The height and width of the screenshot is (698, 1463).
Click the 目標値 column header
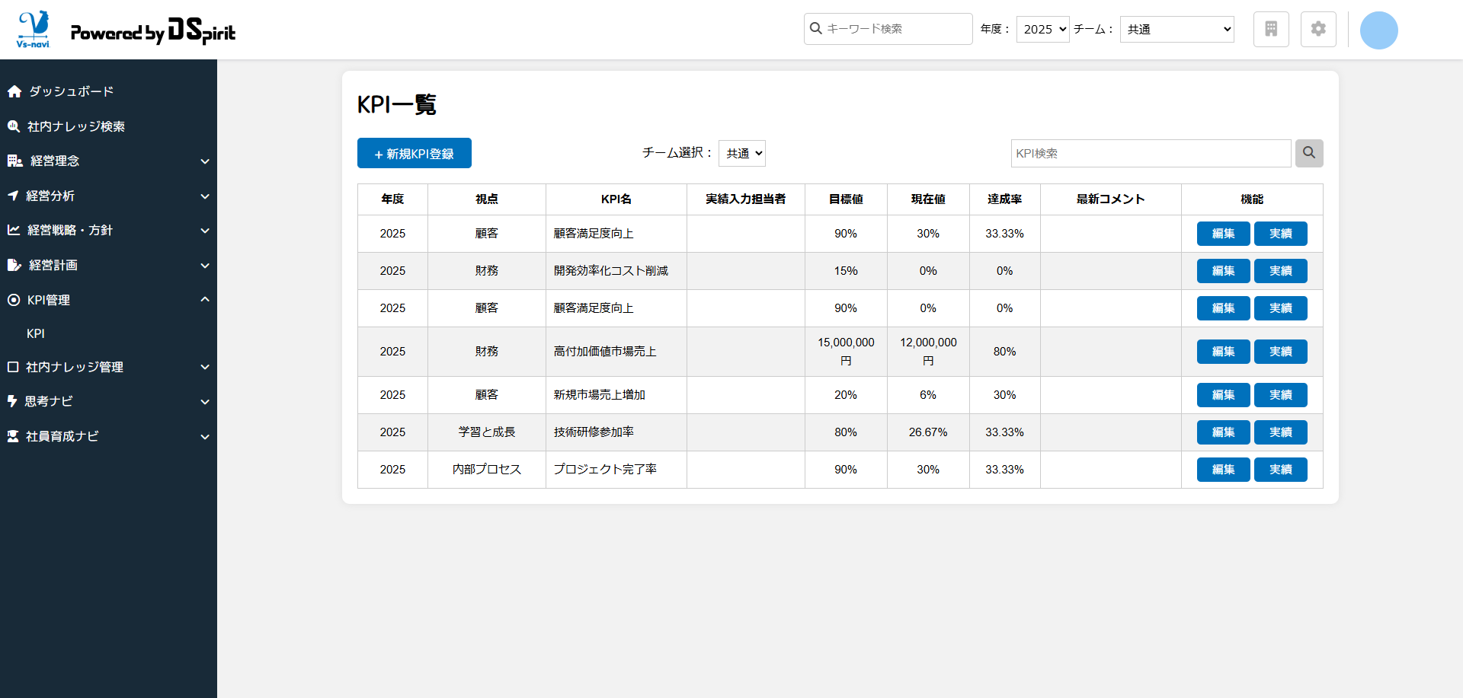tap(846, 199)
